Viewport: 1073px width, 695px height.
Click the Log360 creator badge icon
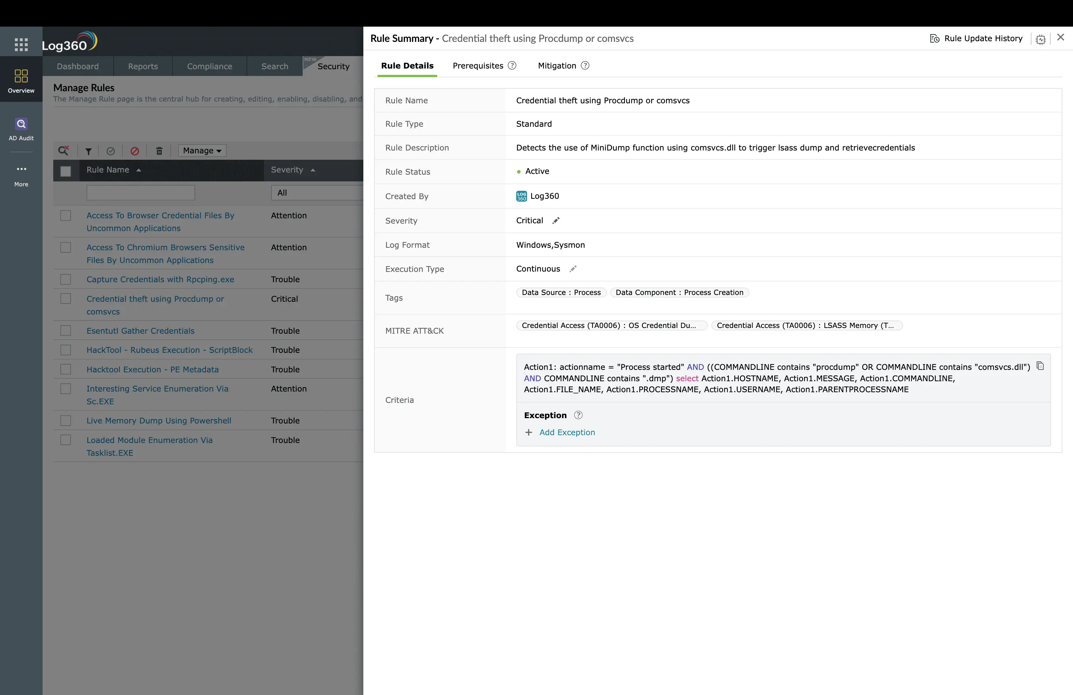point(522,196)
